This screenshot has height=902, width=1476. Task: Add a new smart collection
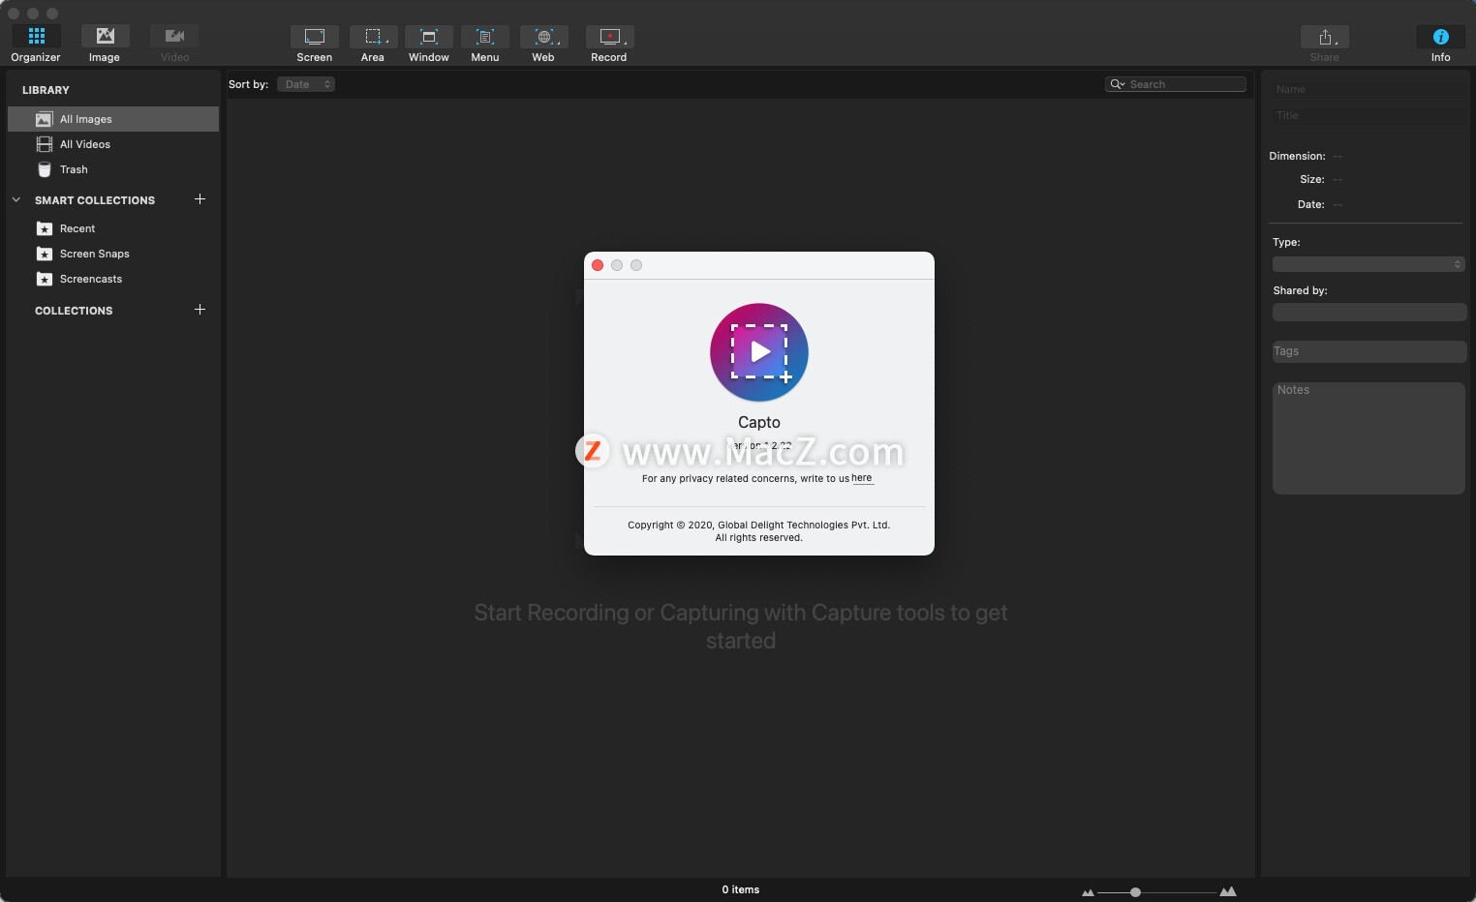(x=200, y=199)
